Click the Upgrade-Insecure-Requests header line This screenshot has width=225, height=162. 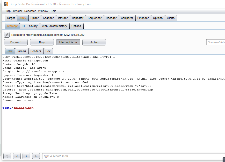28,75
